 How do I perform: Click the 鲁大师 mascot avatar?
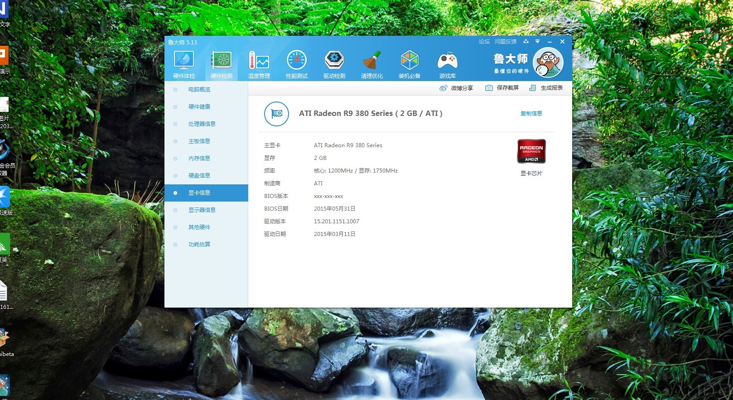(x=548, y=63)
